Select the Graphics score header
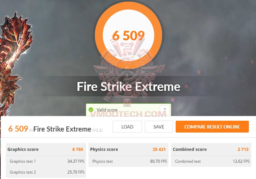Screen dimensions: 256x179 (46, 149)
